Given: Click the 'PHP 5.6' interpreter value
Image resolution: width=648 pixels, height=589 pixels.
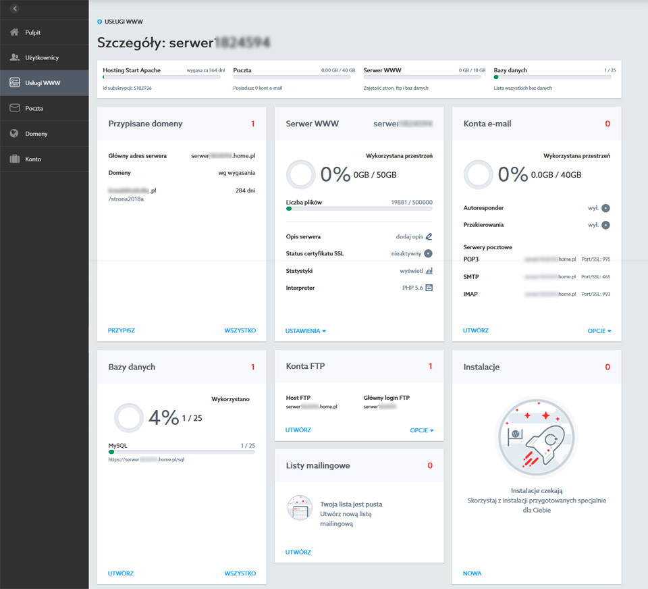Looking at the screenshot, I should [413, 288].
